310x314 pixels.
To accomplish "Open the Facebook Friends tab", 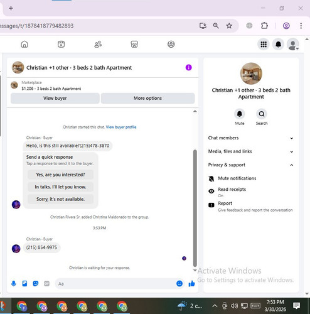I will tap(98, 44).
